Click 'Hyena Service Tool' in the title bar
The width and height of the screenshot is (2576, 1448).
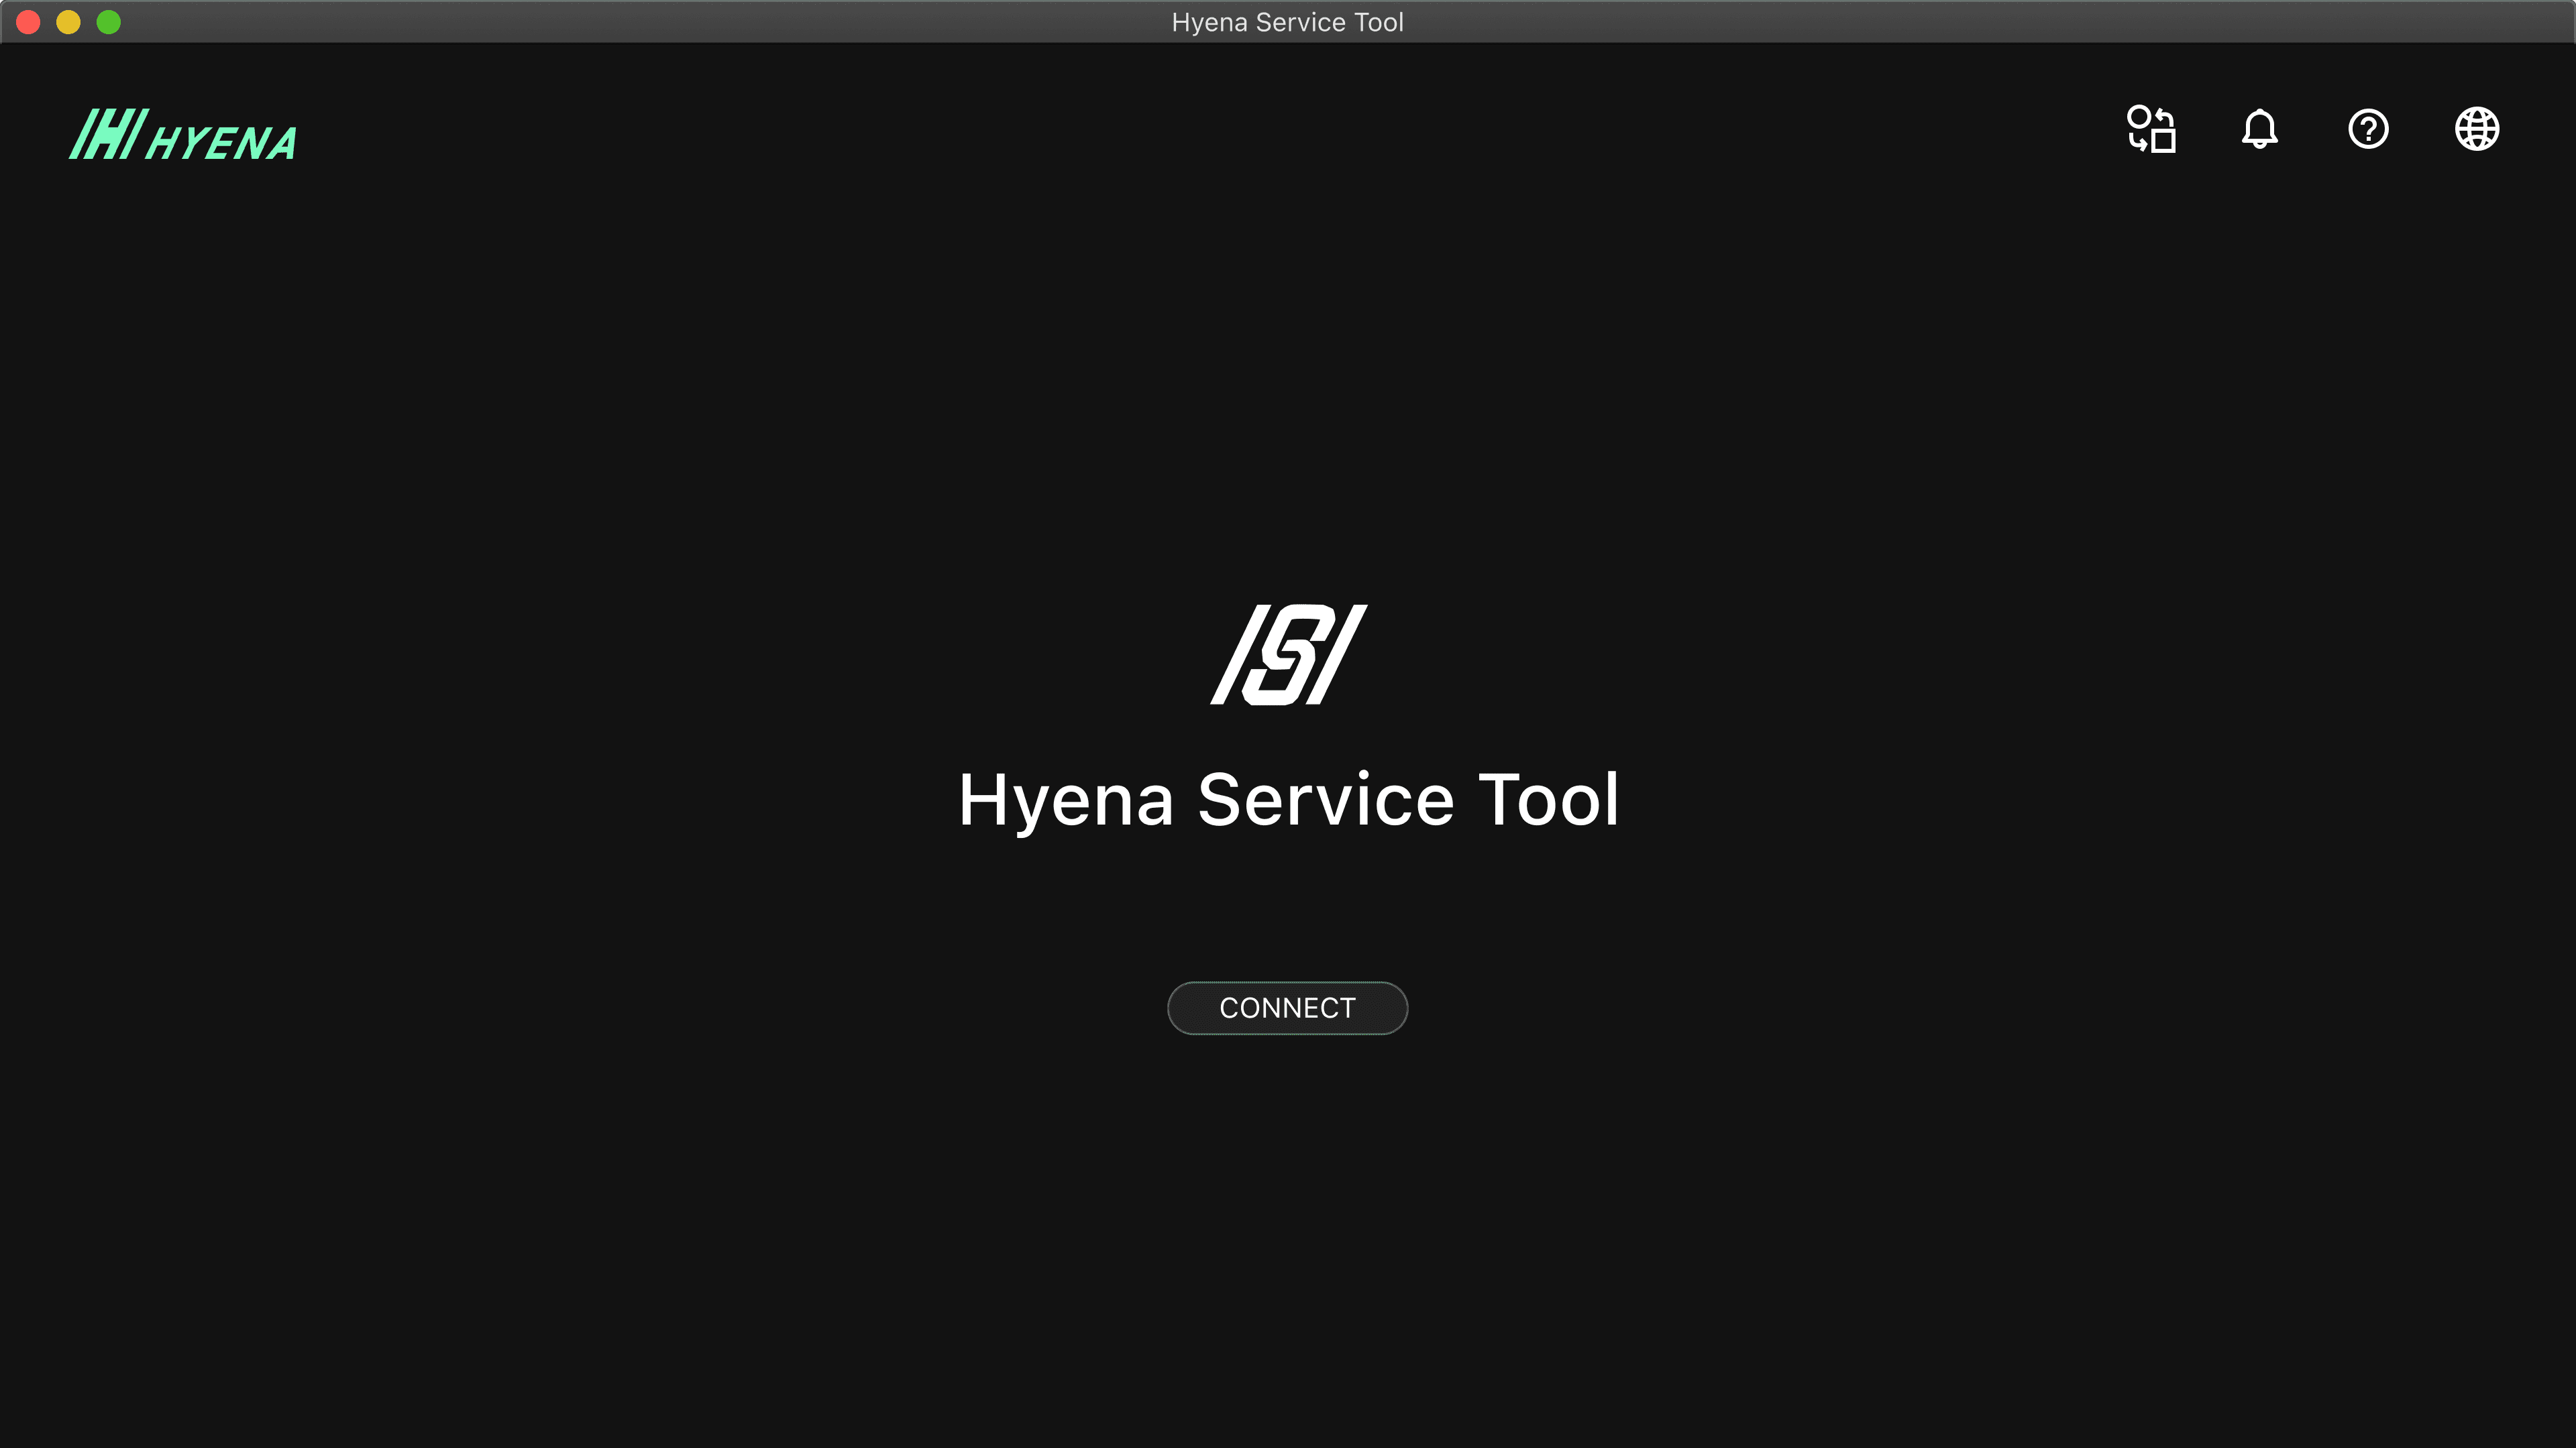pos(1287,21)
